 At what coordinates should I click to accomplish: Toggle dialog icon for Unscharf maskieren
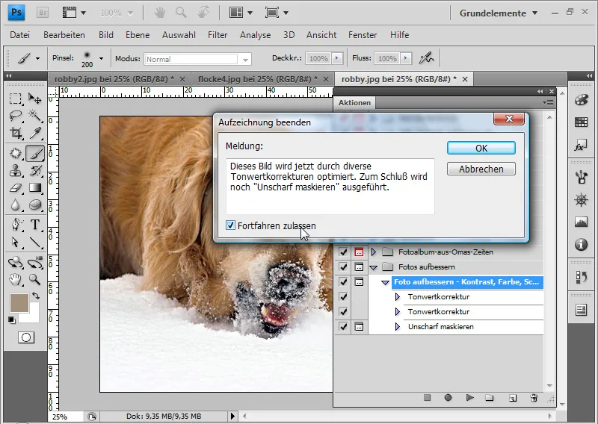click(x=359, y=327)
